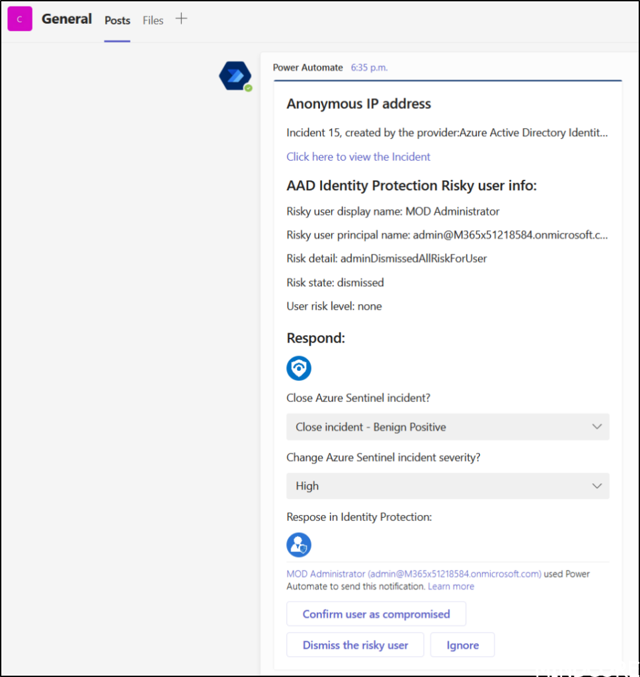Click the General team avatar
The width and height of the screenshot is (640, 677).
(19, 19)
